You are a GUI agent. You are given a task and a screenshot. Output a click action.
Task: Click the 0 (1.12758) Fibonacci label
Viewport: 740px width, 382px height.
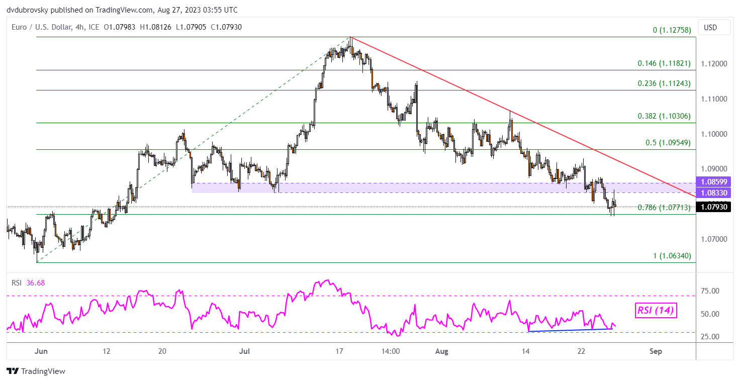point(672,30)
